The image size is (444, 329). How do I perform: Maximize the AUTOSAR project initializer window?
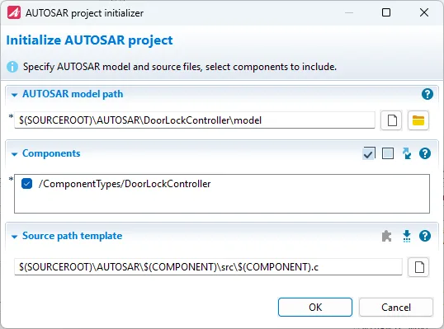(x=386, y=12)
